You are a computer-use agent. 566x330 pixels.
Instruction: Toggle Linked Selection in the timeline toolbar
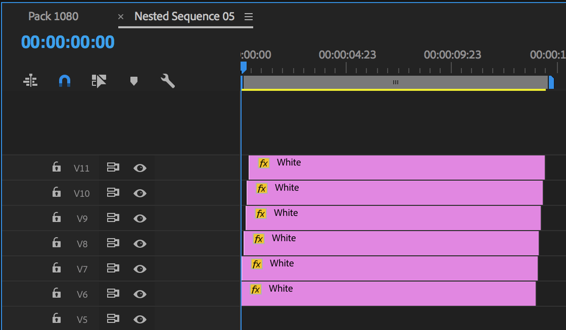30,80
